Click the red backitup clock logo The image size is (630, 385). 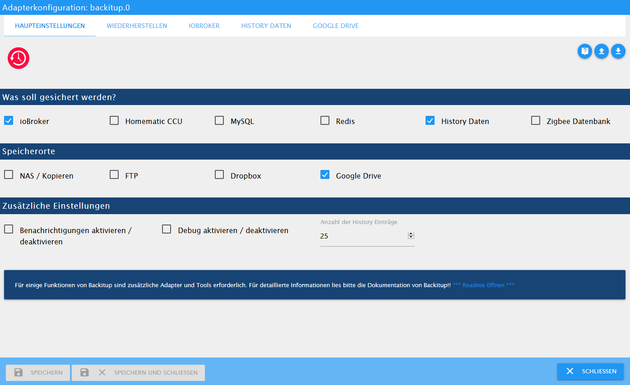(x=19, y=58)
